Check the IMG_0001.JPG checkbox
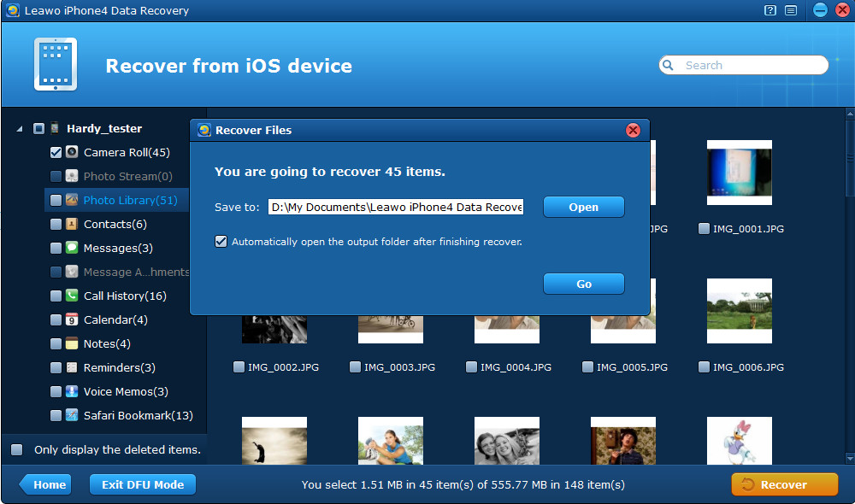Viewport: 855px width, 504px height. coord(704,228)
